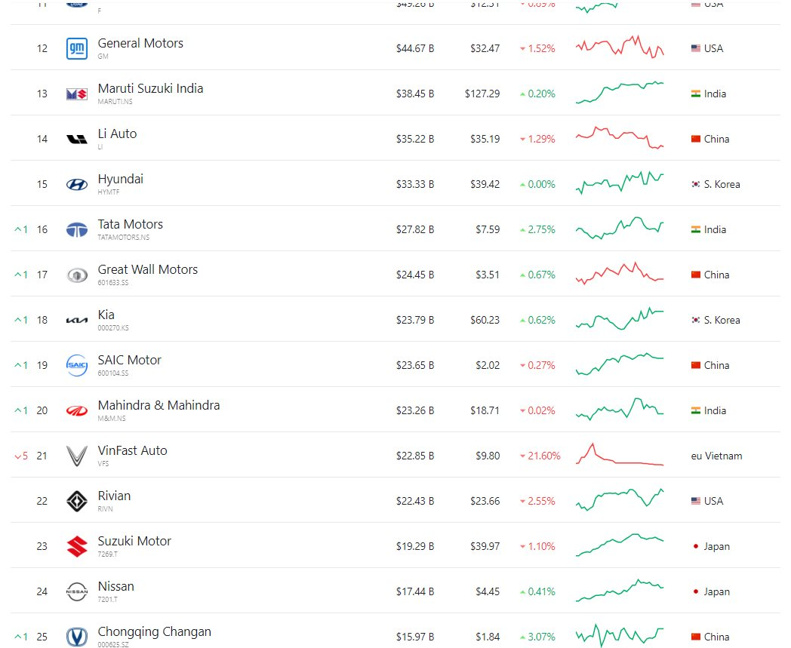Open the Great Wall Motors company link
The height and width of the screenshot is (648, 791).
click(147, 269)
